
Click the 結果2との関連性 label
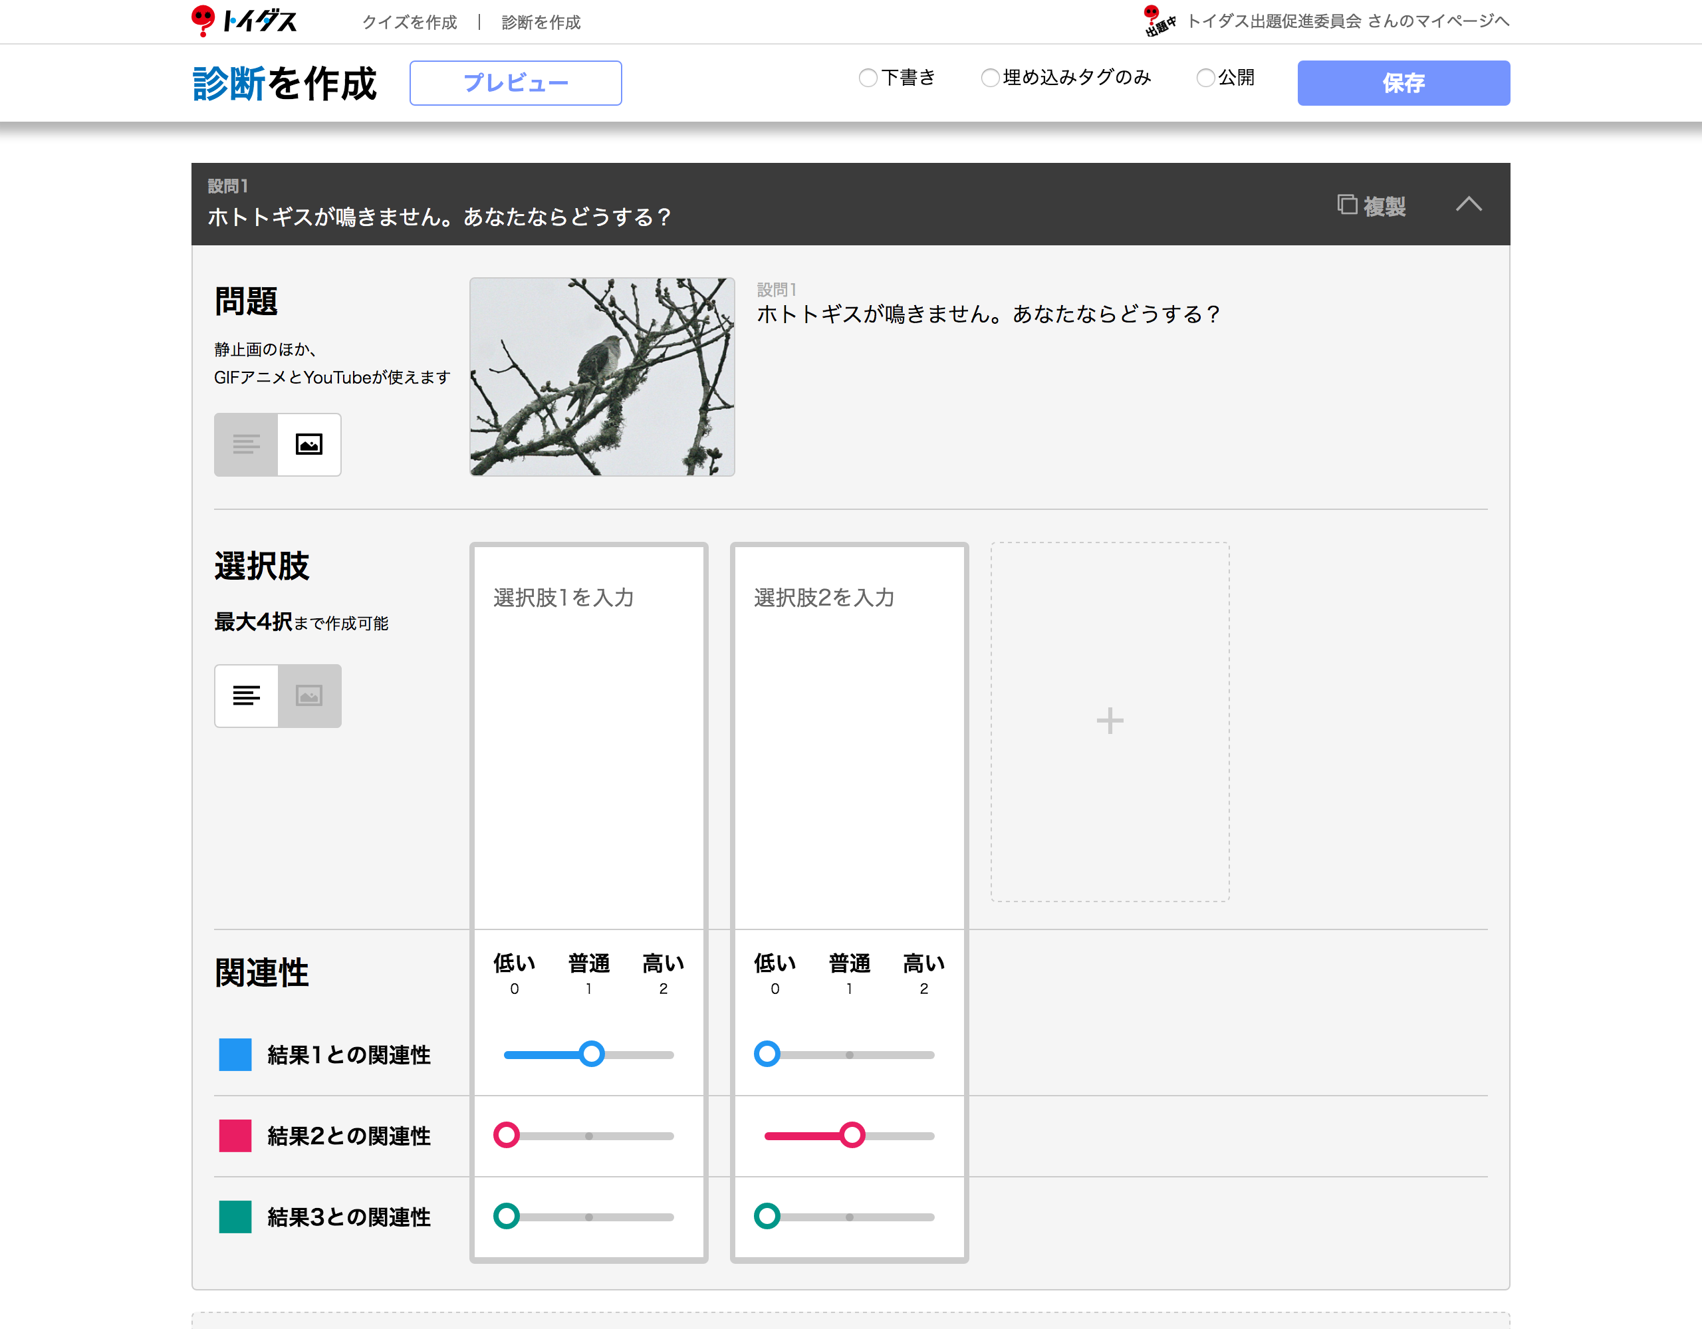pyautogui.click(x=348, y=1136)
